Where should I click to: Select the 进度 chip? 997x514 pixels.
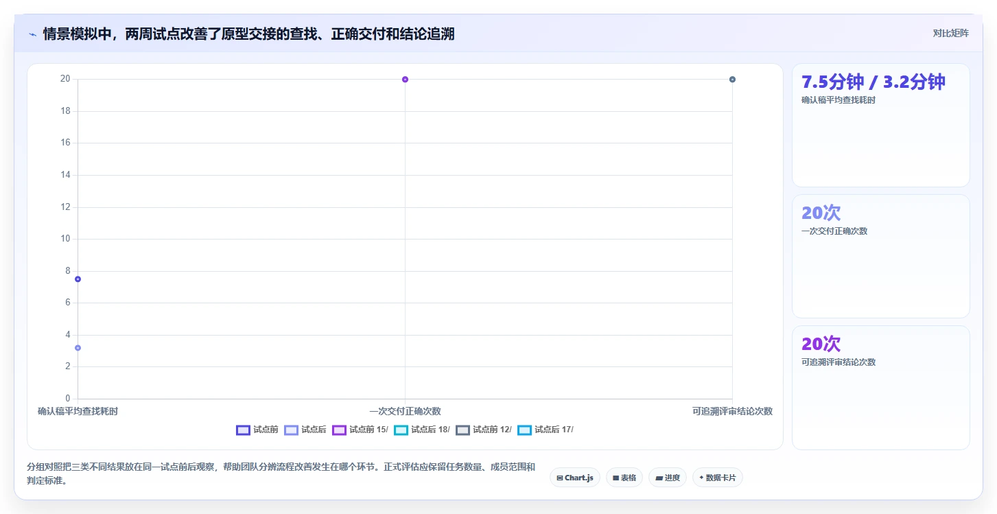[668, 478]
